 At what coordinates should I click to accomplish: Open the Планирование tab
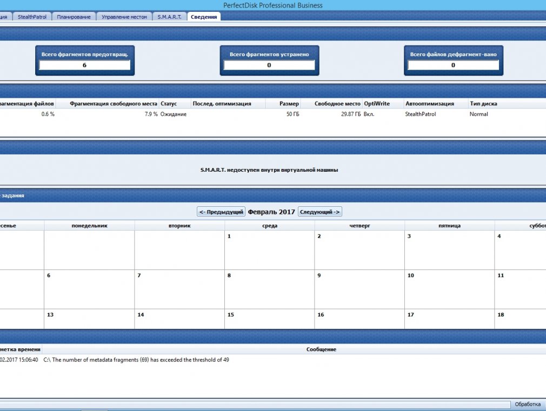pos(74,17)
